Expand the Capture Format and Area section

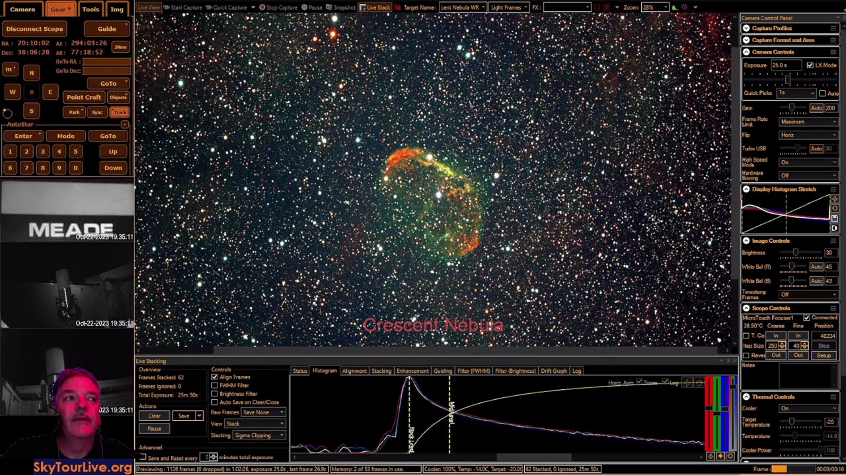pyautogui.click(x=746, y=40)
